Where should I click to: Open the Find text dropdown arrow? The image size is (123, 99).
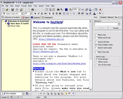[x=119, y=24]
